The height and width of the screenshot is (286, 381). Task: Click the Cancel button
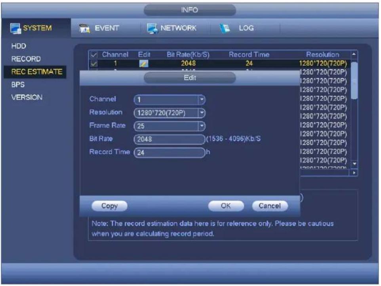(x=270, y=206)
